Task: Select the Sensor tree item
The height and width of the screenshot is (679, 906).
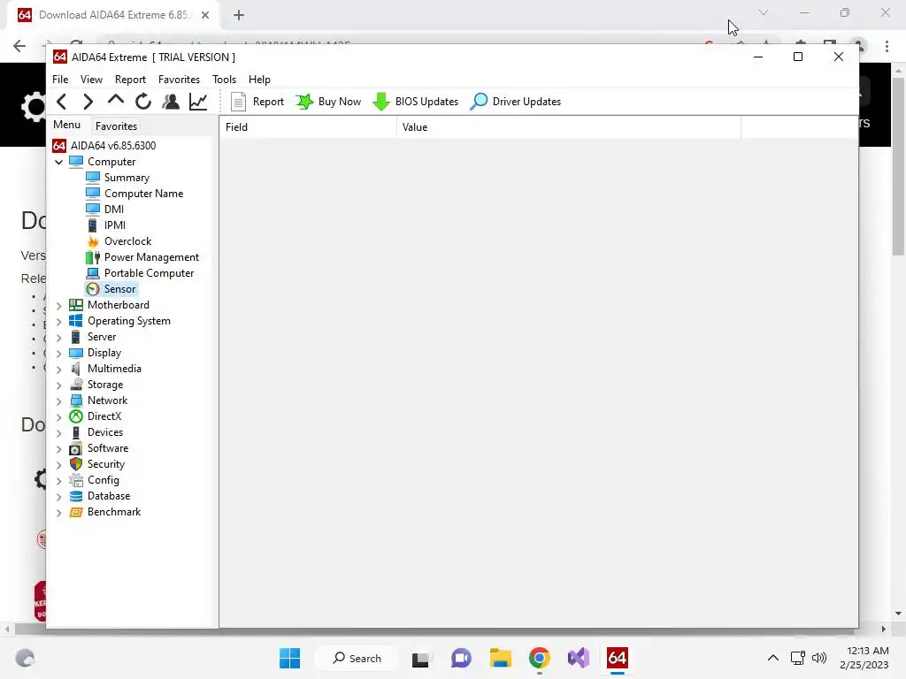Action: (111, 289)
